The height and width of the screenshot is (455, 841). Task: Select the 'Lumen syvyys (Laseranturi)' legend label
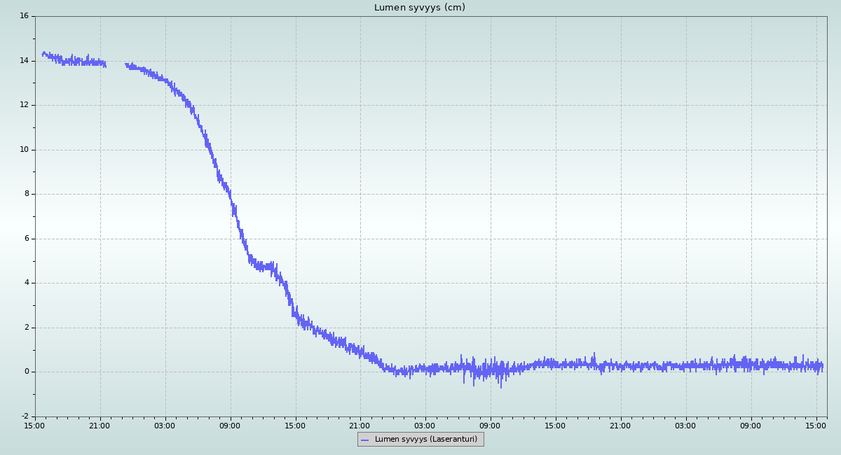(425, 440)
